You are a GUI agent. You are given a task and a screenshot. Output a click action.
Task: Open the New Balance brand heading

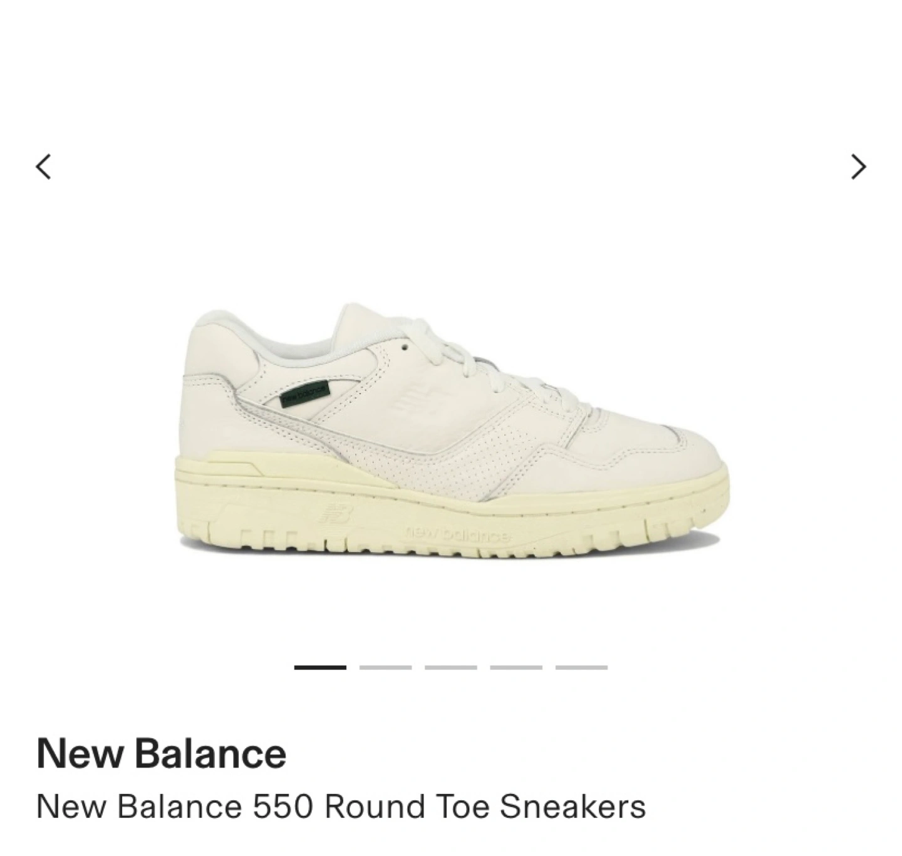click(x=162, y=753)
